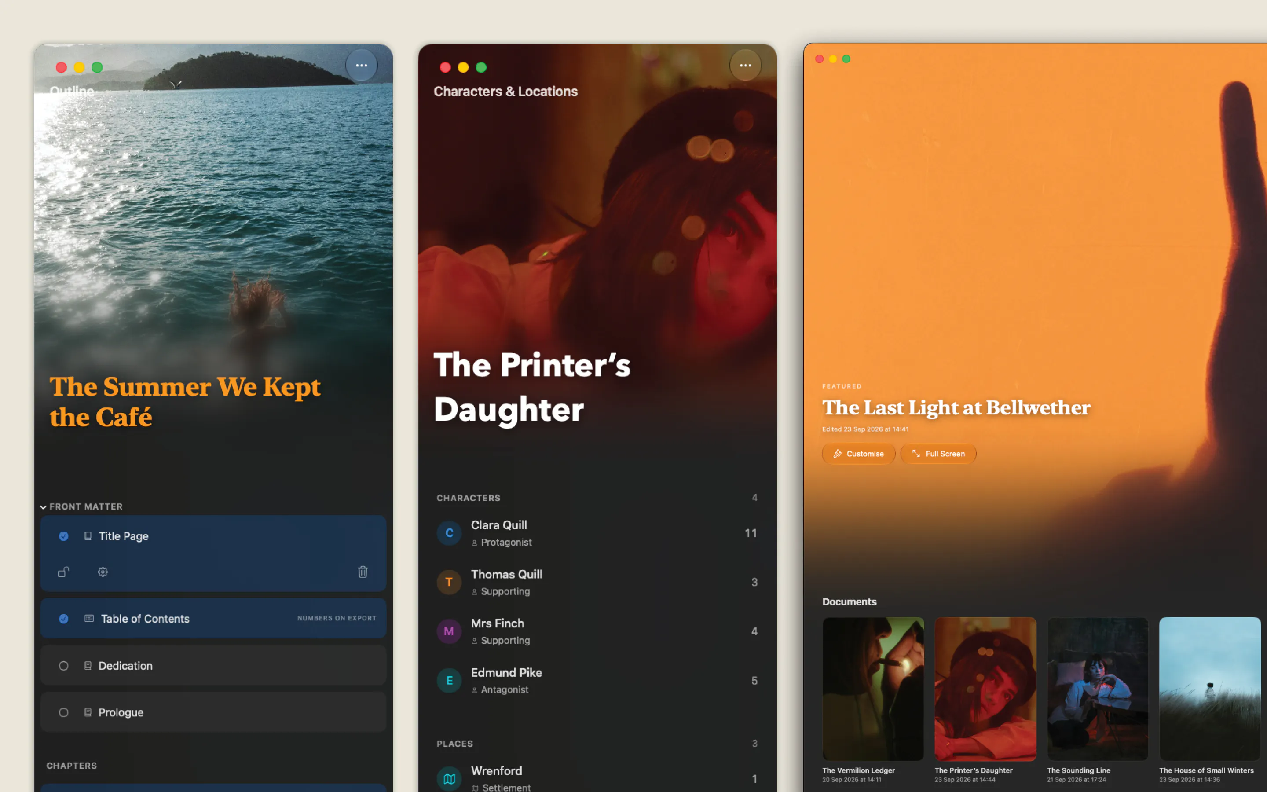Open The House of Small Winters thumbnail
This screenshot has height=792, width=1267.
(1210, 688)
